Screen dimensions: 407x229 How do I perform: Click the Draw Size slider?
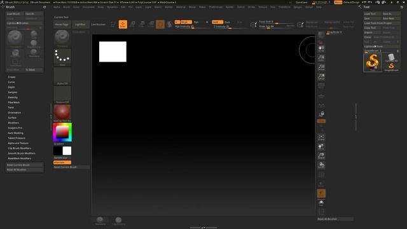pos(277,27)
